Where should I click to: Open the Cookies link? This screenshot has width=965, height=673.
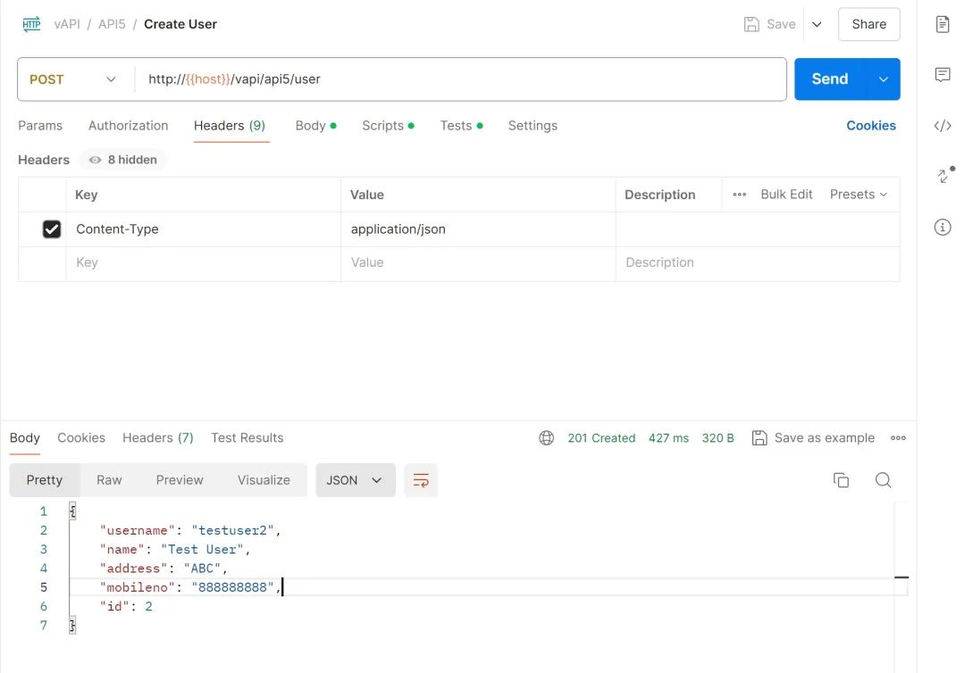click(871, 125)
